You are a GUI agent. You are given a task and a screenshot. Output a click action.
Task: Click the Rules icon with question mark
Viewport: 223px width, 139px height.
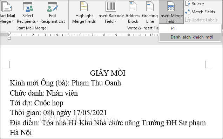188,4
